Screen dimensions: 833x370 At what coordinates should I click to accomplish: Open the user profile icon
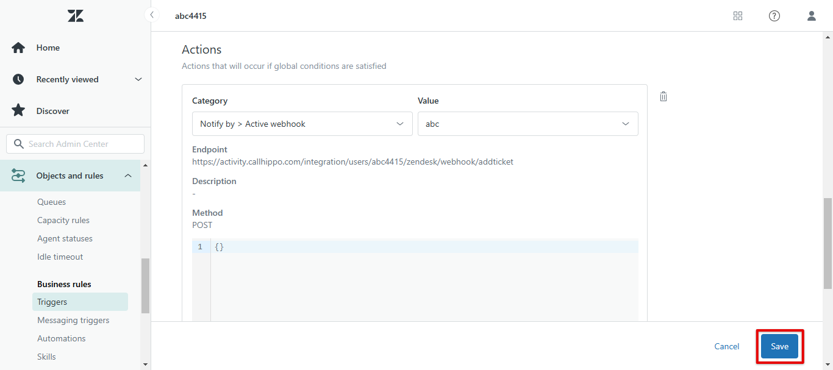(812, 16)
